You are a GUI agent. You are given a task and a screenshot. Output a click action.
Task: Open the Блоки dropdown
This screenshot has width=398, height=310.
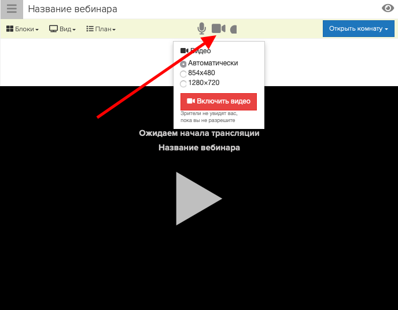[x=23, y=29]
